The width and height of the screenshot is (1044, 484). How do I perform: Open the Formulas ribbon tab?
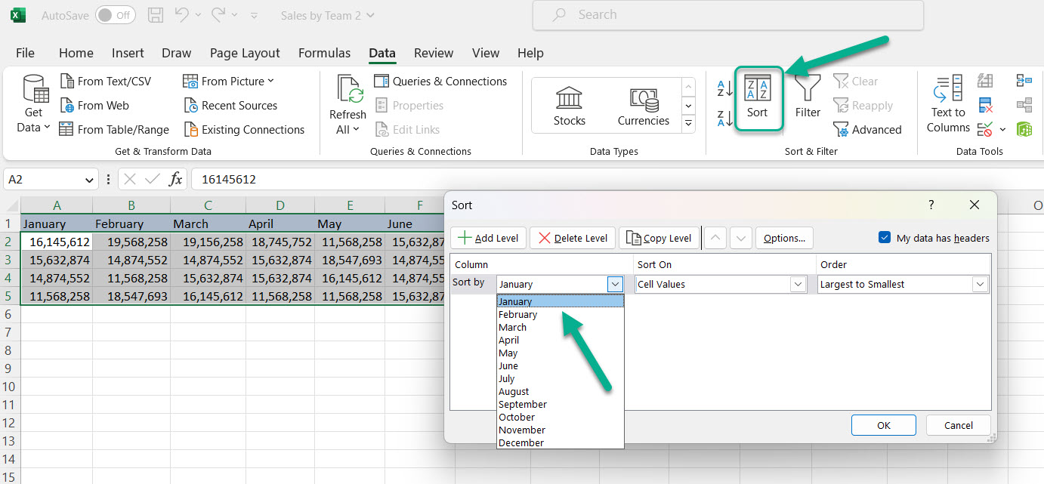pos(324,53)
